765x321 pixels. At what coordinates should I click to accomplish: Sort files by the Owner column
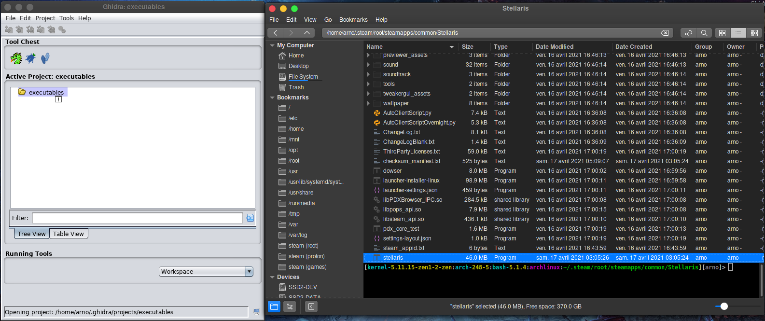(x=740, y=47)
